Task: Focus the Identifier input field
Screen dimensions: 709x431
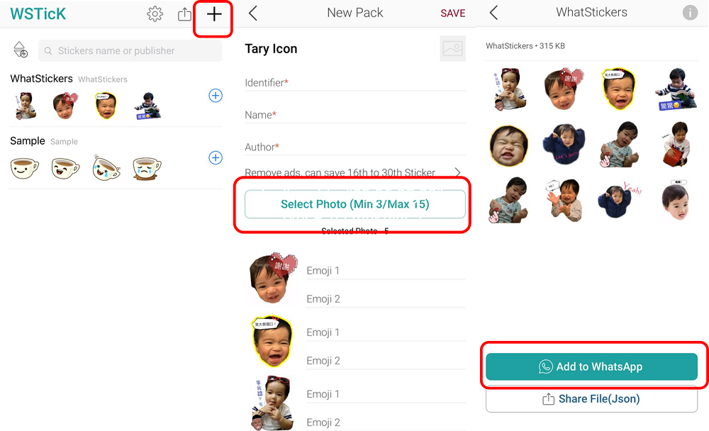Action: coord(354,83)
